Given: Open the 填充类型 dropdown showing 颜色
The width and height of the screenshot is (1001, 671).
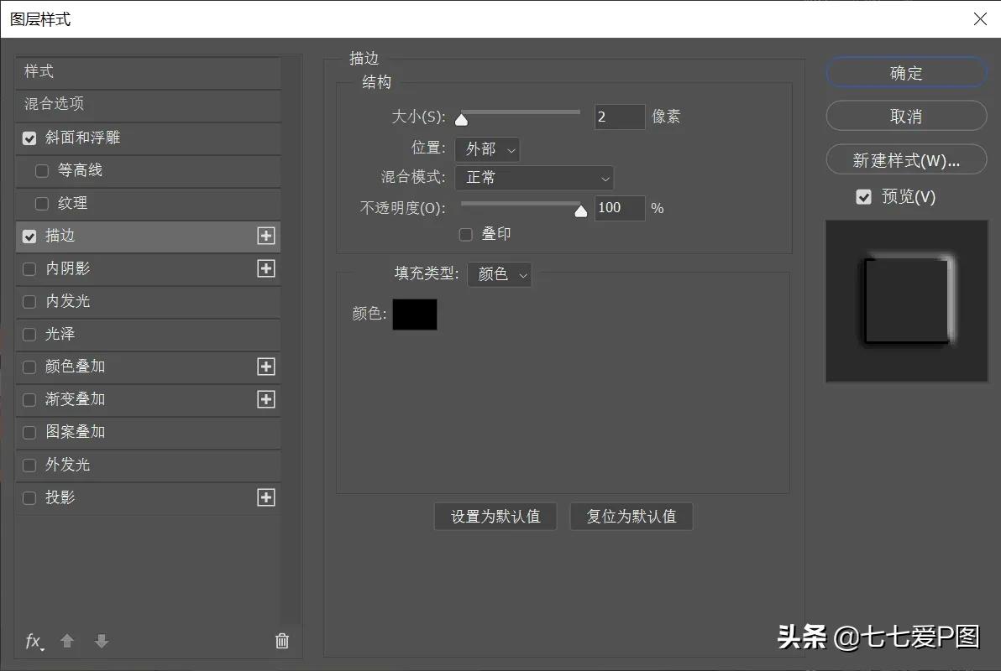Looking at the screenshot, I should tap(499, 274).
